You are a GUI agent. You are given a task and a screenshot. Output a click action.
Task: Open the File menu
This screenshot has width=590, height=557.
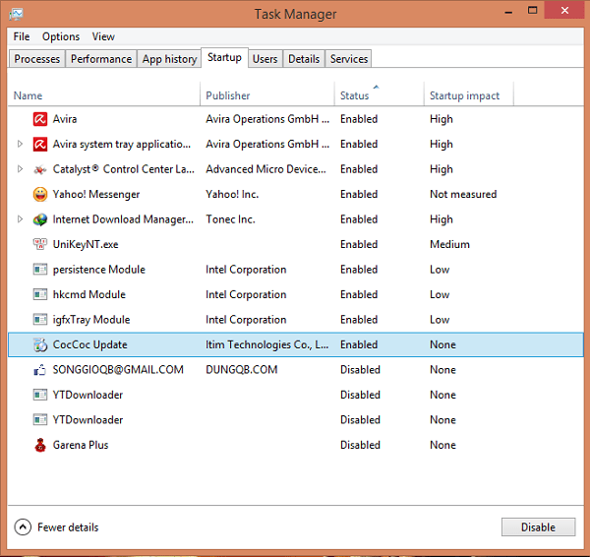pyautogui.click(x=22, y=36)
